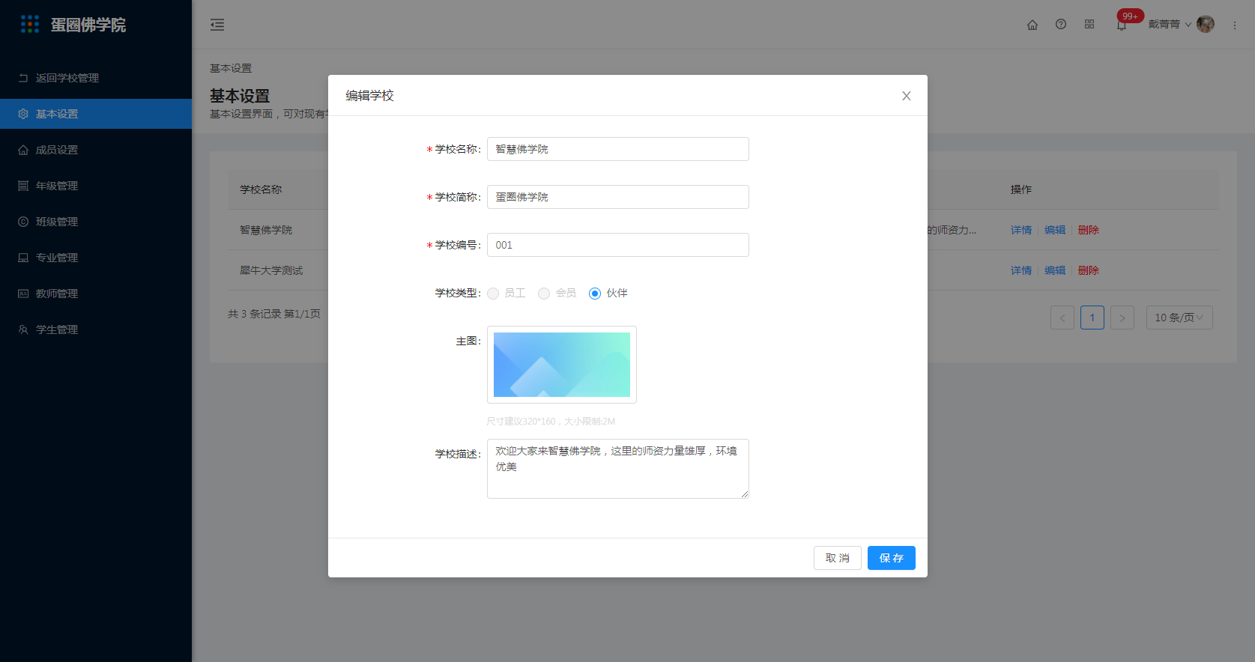Image resolution: width=1255 pixels, height=662 pixels.
Task: Click the 取消 button
Action: pyautogui.click(x=838, y=558)
